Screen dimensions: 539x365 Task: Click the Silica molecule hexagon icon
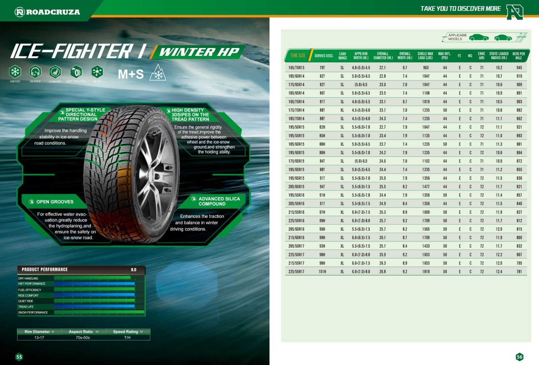[97, 72]
